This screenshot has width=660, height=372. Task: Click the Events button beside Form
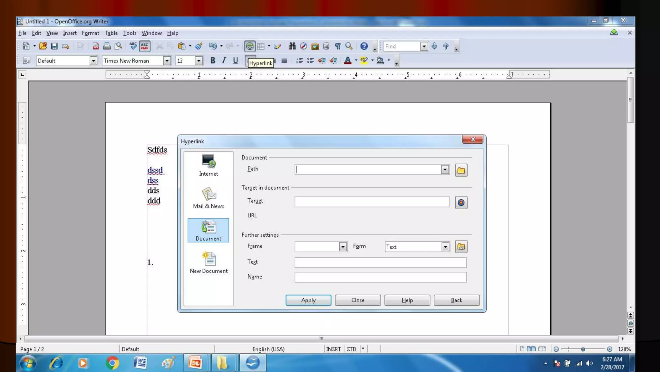coord(461,247)
